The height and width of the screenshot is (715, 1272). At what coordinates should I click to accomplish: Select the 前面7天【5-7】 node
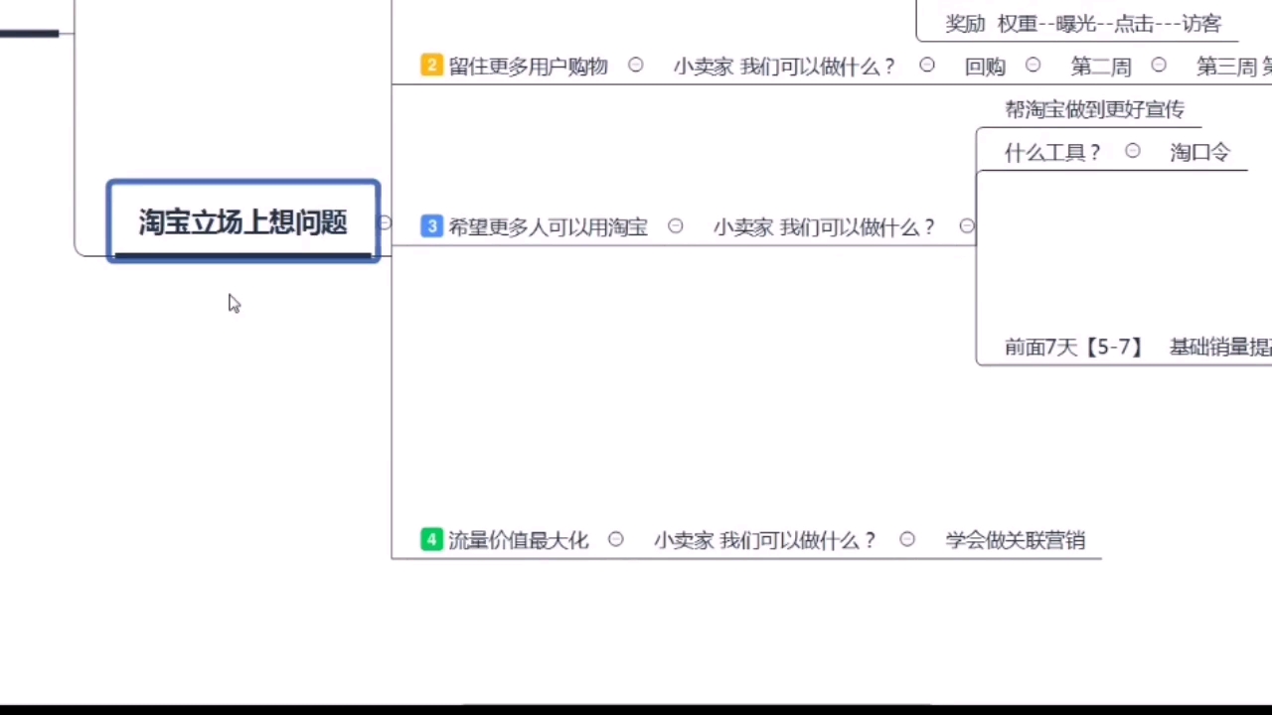1073,347
